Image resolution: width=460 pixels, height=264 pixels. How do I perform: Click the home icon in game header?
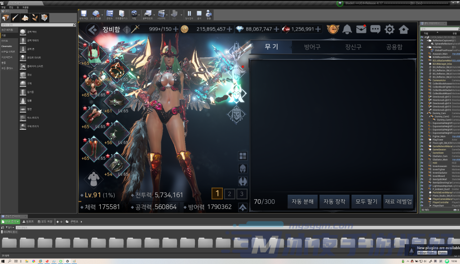[x=403, y=30]
